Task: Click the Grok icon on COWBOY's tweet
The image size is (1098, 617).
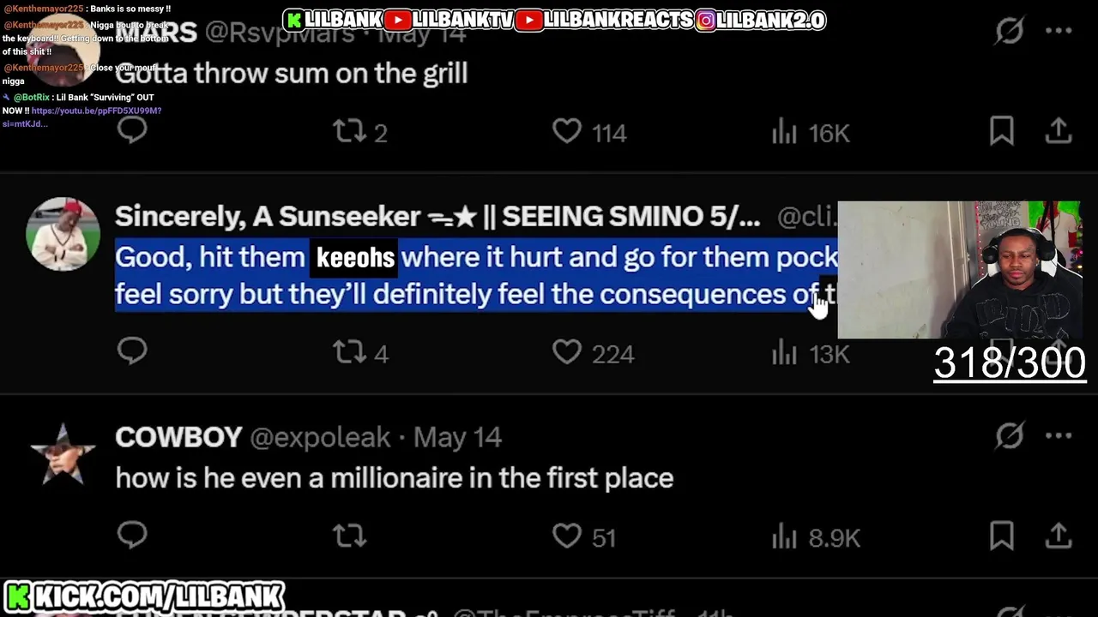Action: (1010, 436)
